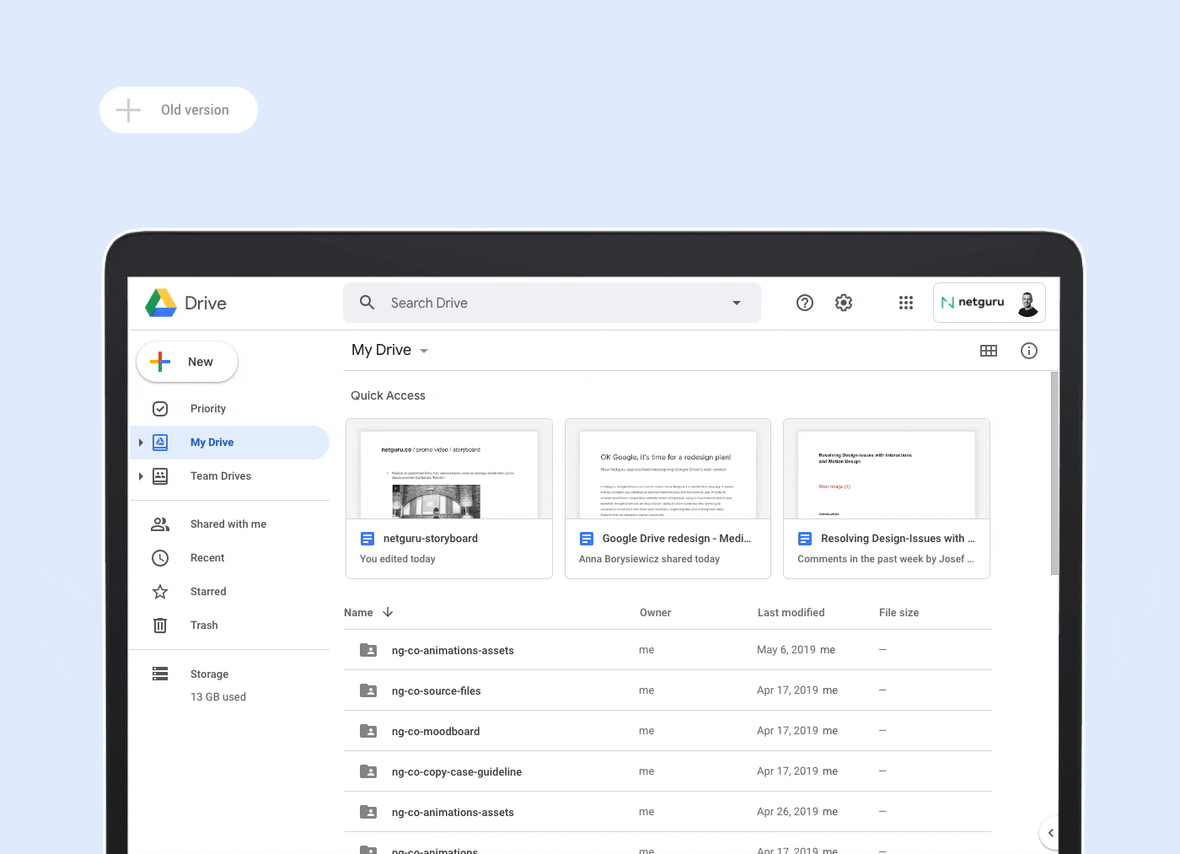1180x854 pixels.
Task: Open the Settings gear icon
Action: (844, 303)
